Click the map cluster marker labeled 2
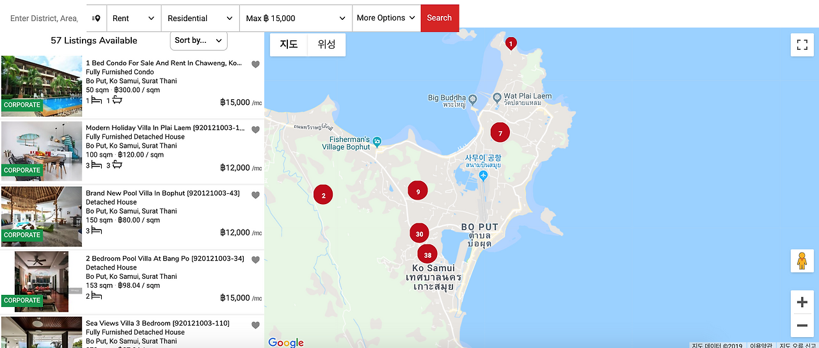The height and width of the screenshot is (348, 819). (323, 194)
